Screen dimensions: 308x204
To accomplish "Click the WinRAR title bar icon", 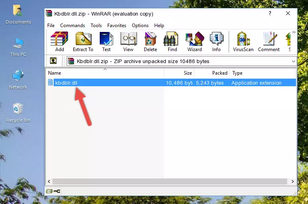I will click(49, 13).
